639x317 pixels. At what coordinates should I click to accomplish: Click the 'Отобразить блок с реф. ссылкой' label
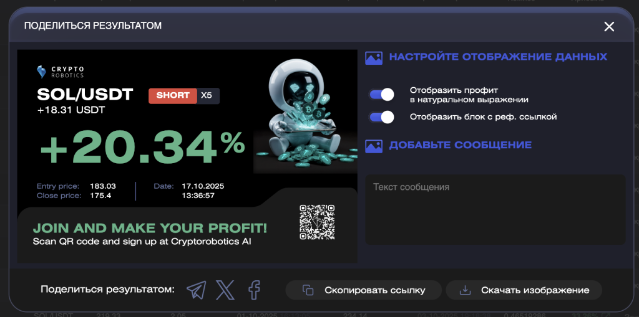[x=483, y=117]
